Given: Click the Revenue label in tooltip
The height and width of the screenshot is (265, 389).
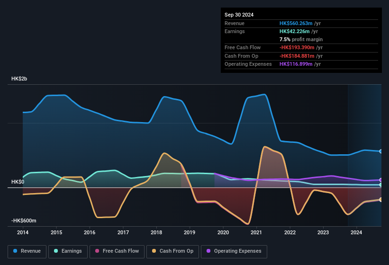Looking at the screenshot, I should (235, 23).
